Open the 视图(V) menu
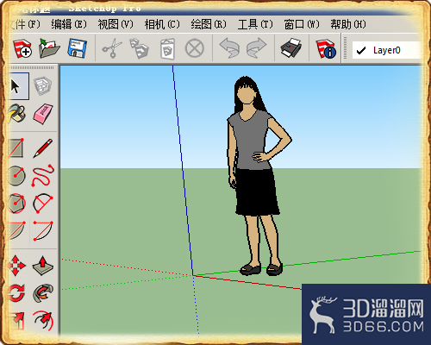The image size is (431, 345). coord(116,24)
